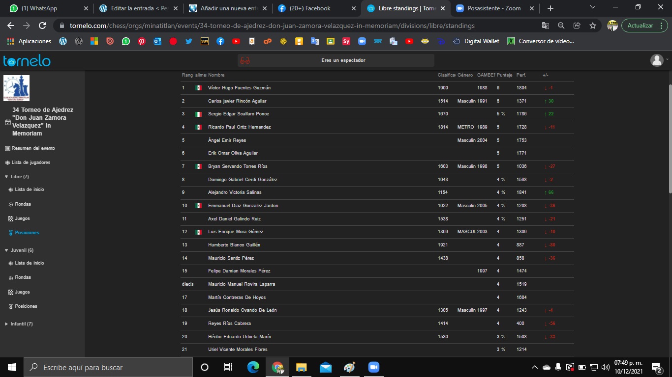672x377 pixels.
Task: Click the browser reload page icon
Action: click(x=42, y=26)
